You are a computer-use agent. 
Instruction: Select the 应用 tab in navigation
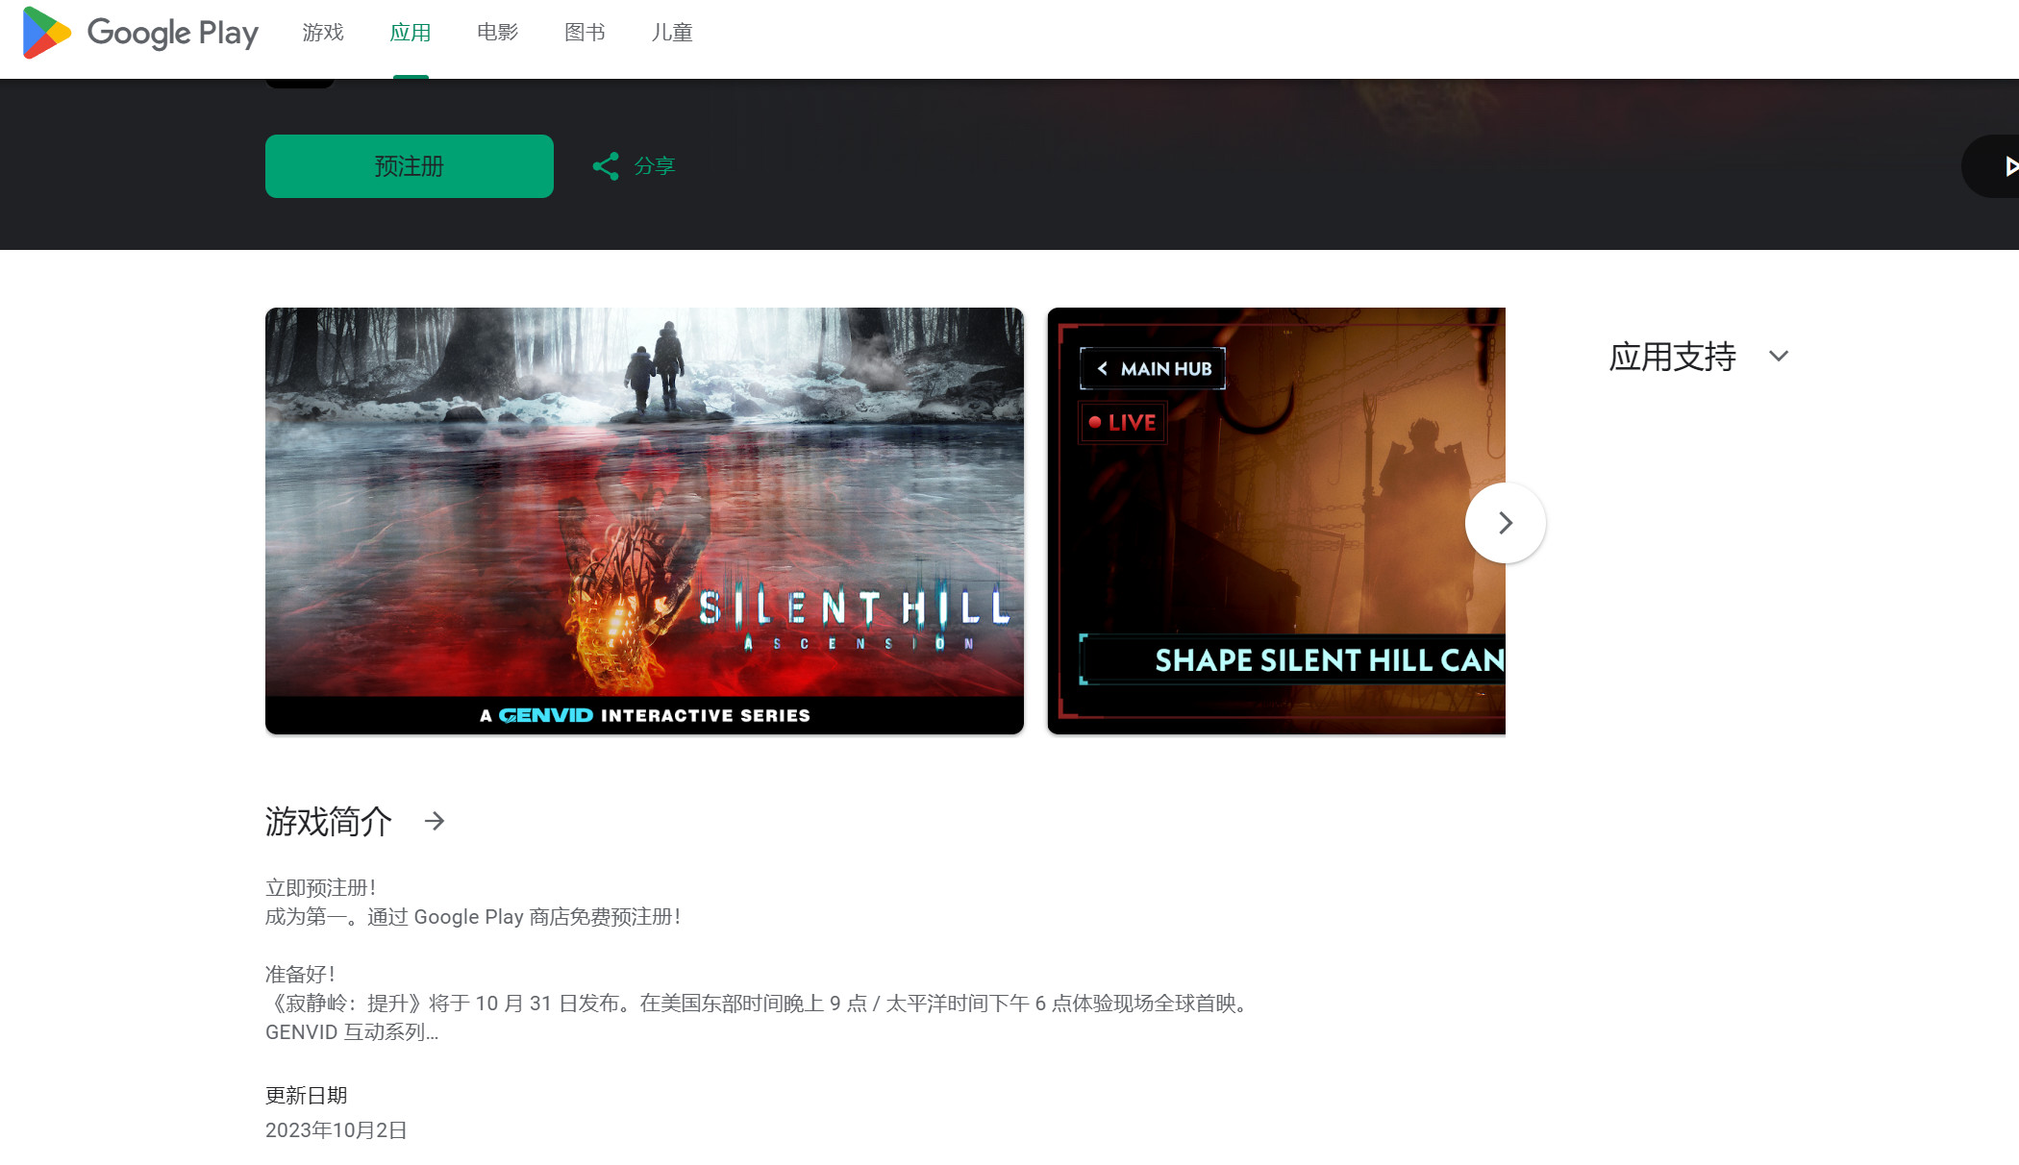(411, 32)
